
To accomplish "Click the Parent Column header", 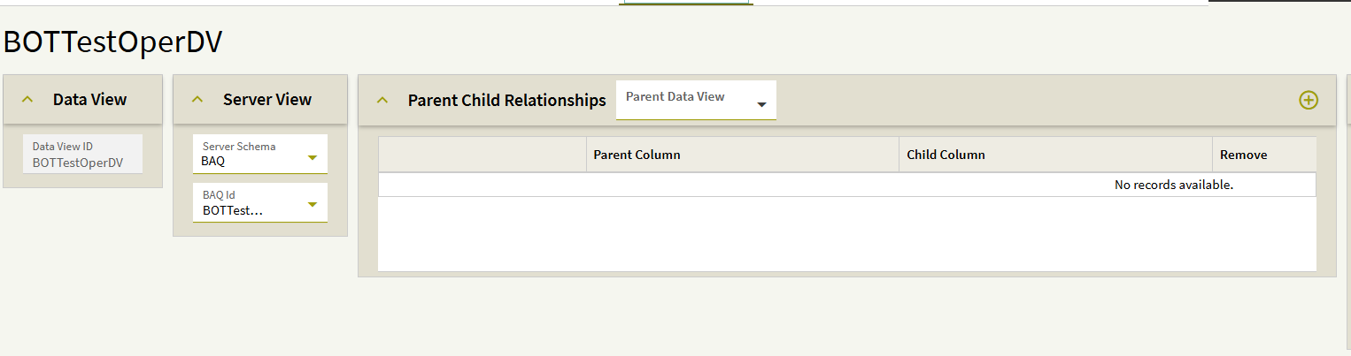I will pos(637,155).
